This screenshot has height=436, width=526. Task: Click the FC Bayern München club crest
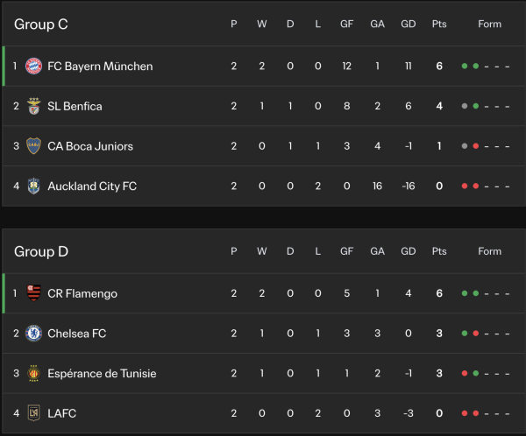click(34, 66)
